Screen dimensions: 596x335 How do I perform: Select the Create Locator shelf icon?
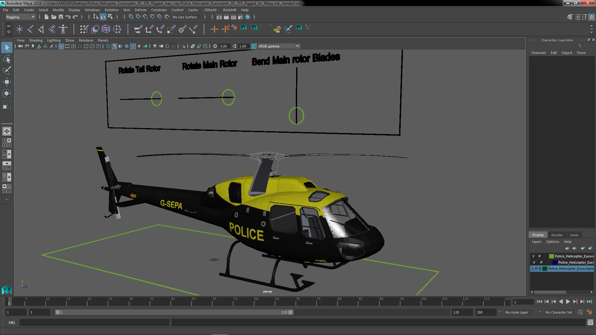[20, 29]
